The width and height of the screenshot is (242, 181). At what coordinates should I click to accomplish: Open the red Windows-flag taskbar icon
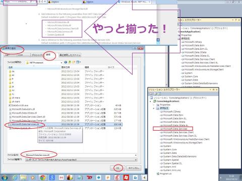126,177
